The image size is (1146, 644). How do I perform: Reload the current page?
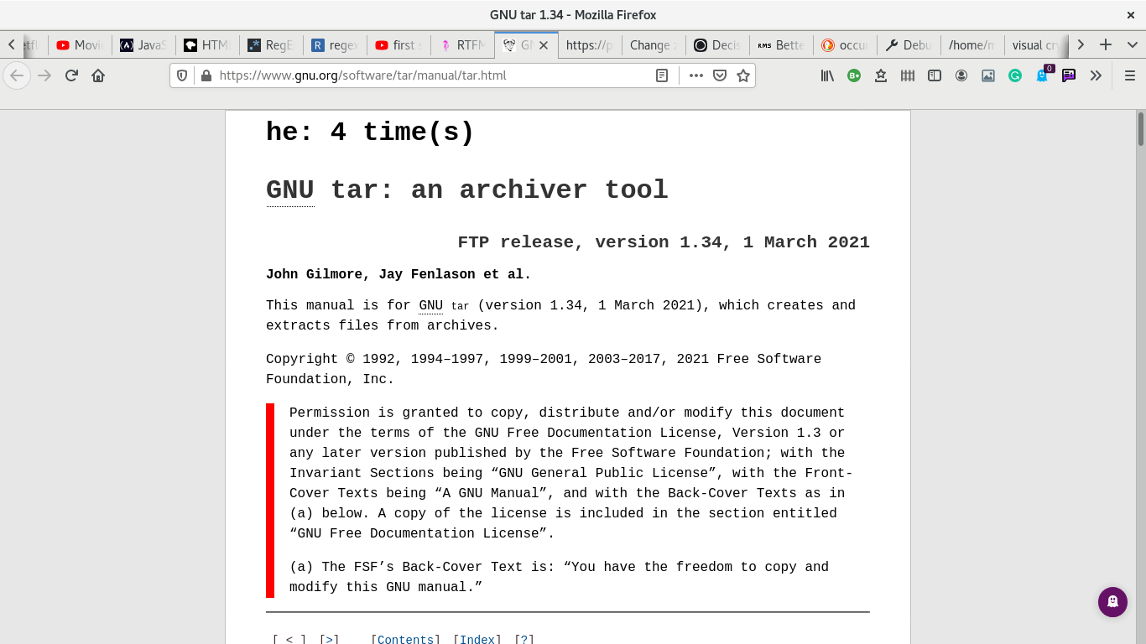(x=71, y=75)
